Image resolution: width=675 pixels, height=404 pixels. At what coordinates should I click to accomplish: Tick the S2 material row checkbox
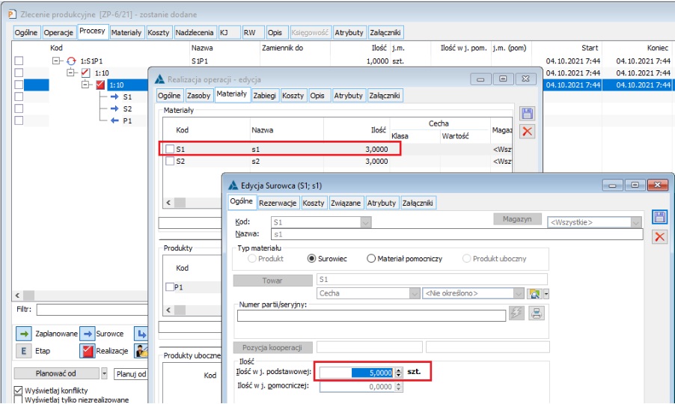pyautogui.click(x=170, y=161)
